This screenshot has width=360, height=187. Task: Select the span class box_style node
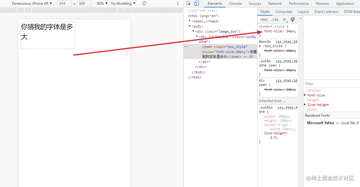pos(220,51)
